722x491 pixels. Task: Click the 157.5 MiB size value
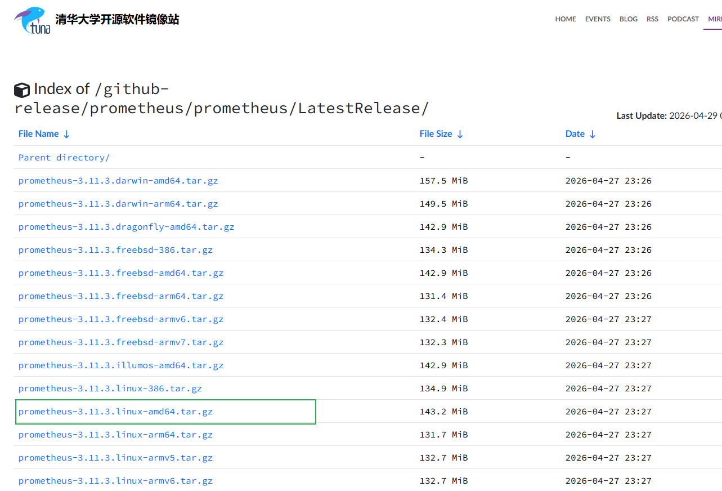(443, 181)
